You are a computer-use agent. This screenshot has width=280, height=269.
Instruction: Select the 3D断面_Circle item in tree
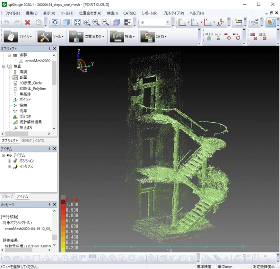point(30,83)
